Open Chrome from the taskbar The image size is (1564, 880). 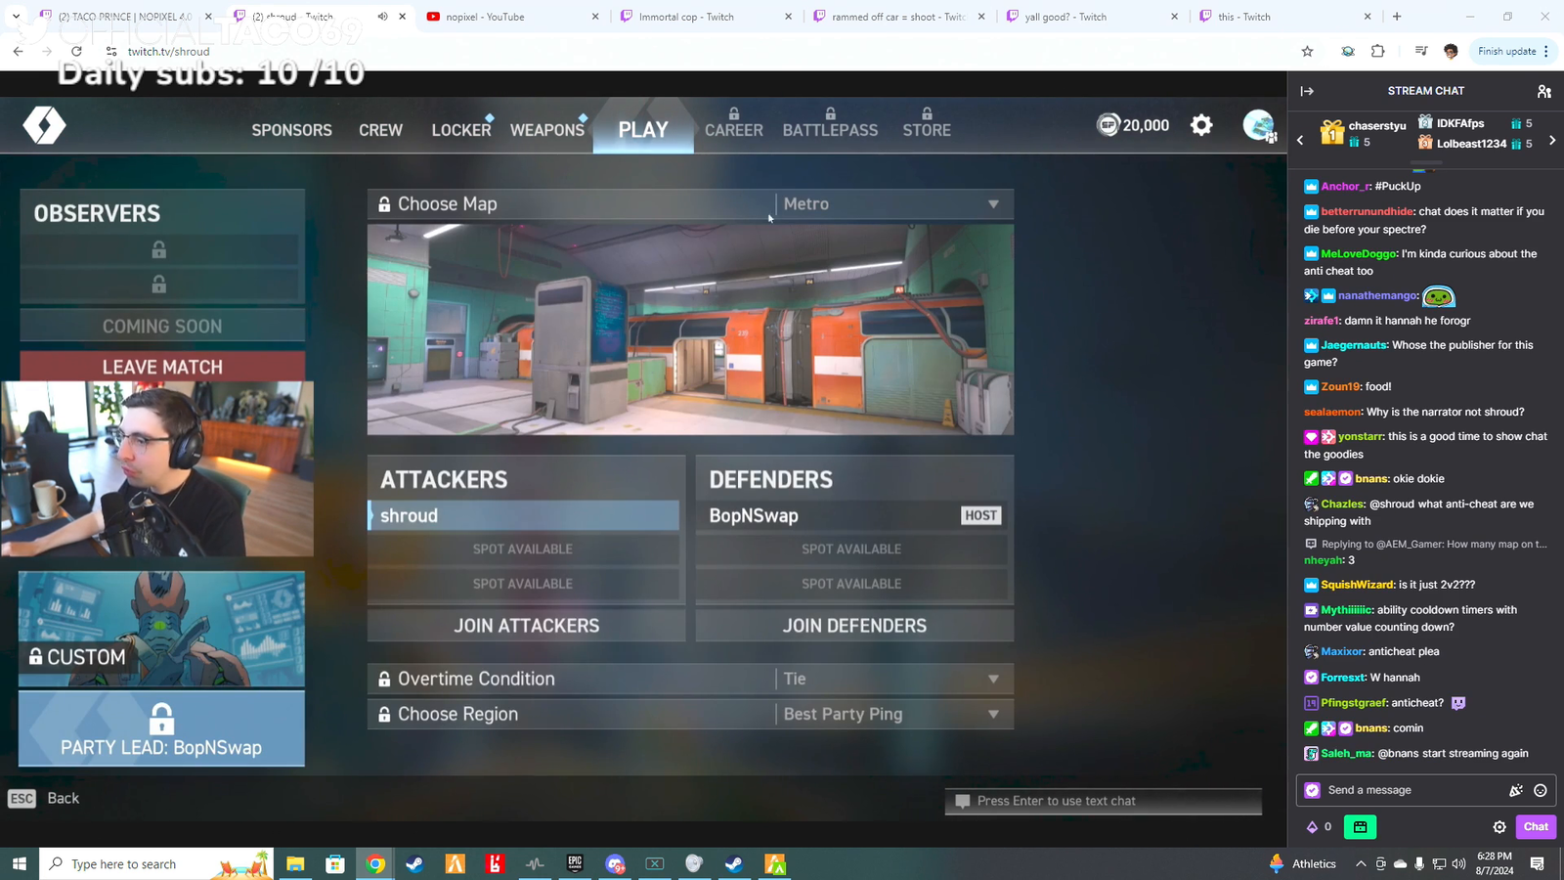tap(375, 864)
